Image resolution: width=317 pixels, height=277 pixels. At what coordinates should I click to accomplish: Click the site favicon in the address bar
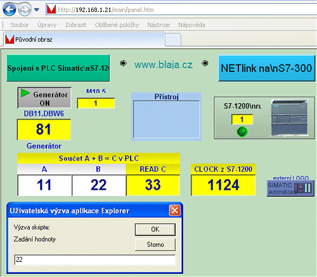click(x=51, y=9)
